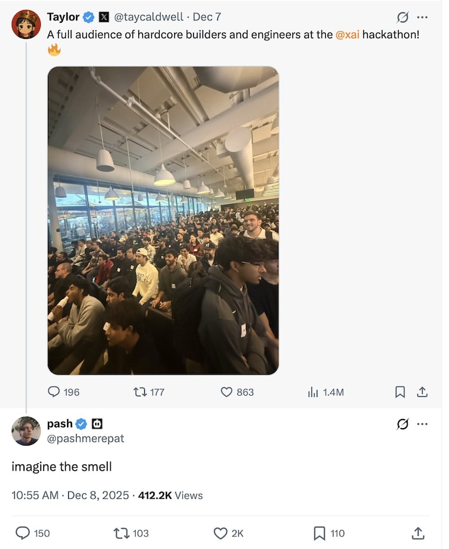Screen dimensions: 449x549
Task: Click the Grok icon on pash's reply
Action: (x=402, y=424)
